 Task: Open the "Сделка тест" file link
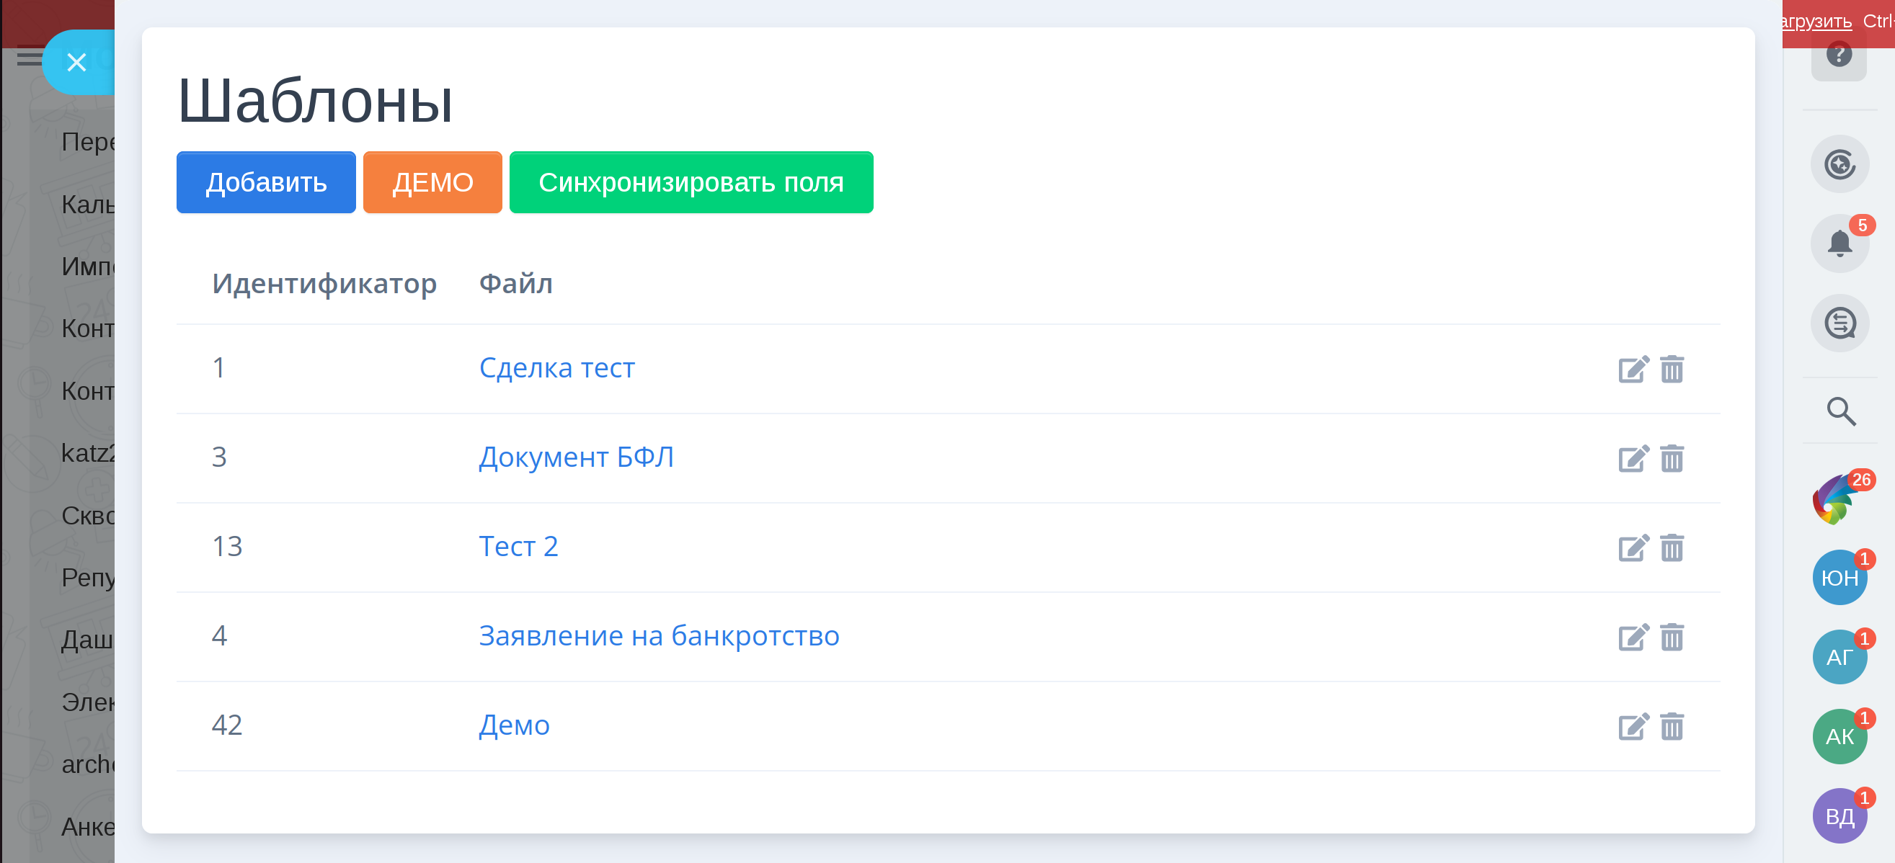556,367
